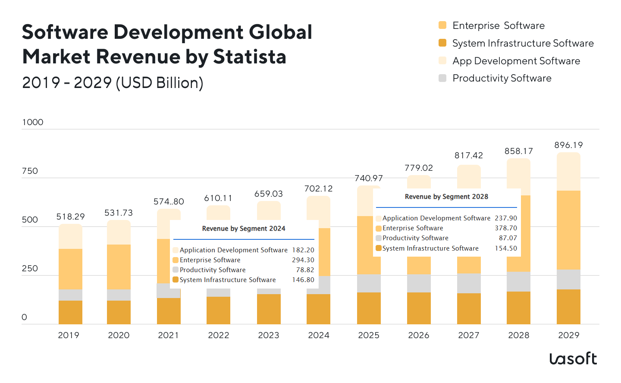Select the 2019 axis label
Image resolution: width=621 pixels, height=383 pixels.
pyautogui.click(x=69, y=335)
